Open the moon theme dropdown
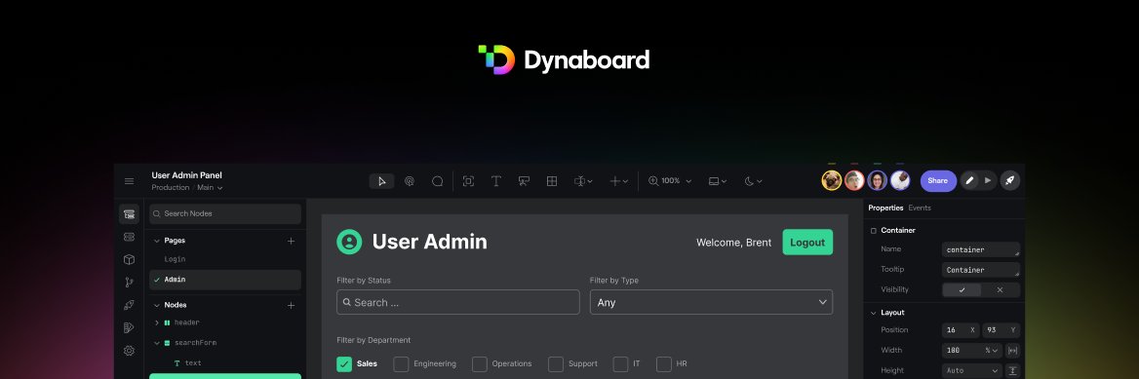Screen dimensions: 1139x379 click(x=753, y=181)
